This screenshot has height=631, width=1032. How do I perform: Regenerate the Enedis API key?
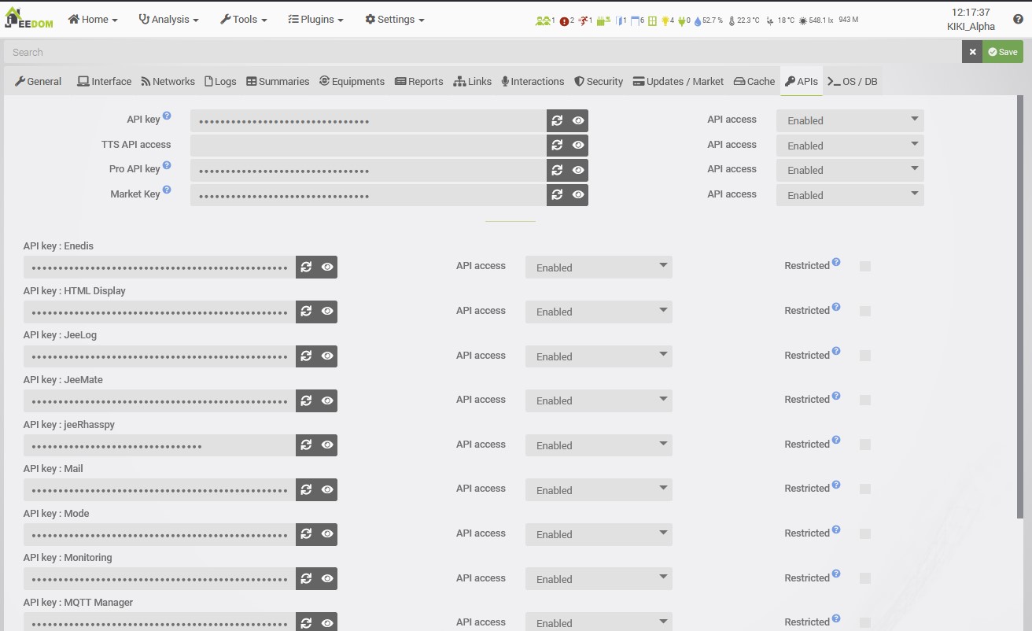click(306, 268)
